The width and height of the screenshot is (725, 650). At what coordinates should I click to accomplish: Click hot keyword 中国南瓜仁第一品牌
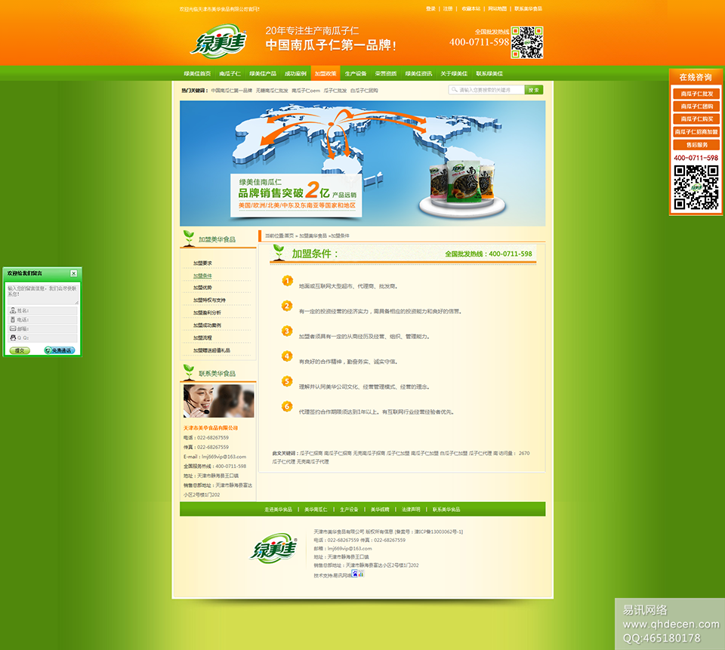[x=232, y=91]
